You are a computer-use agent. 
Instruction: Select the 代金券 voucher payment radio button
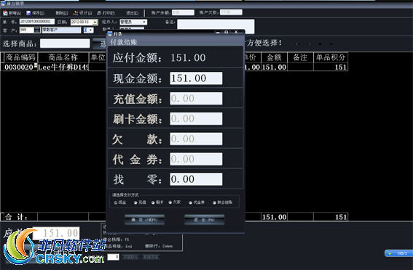[x=190, y=202]
